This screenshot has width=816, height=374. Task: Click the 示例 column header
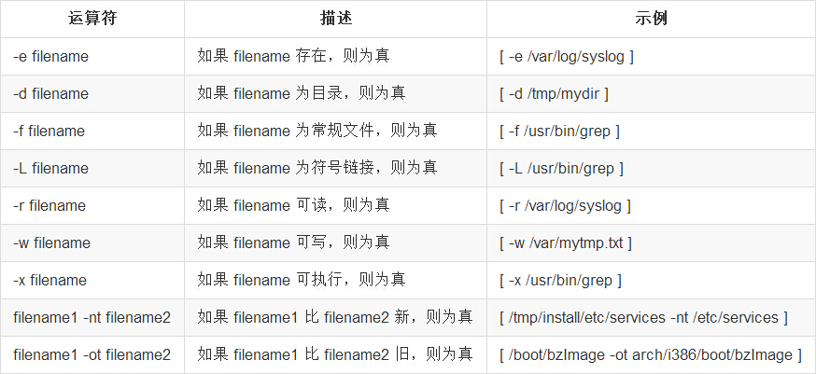point(650,19)
